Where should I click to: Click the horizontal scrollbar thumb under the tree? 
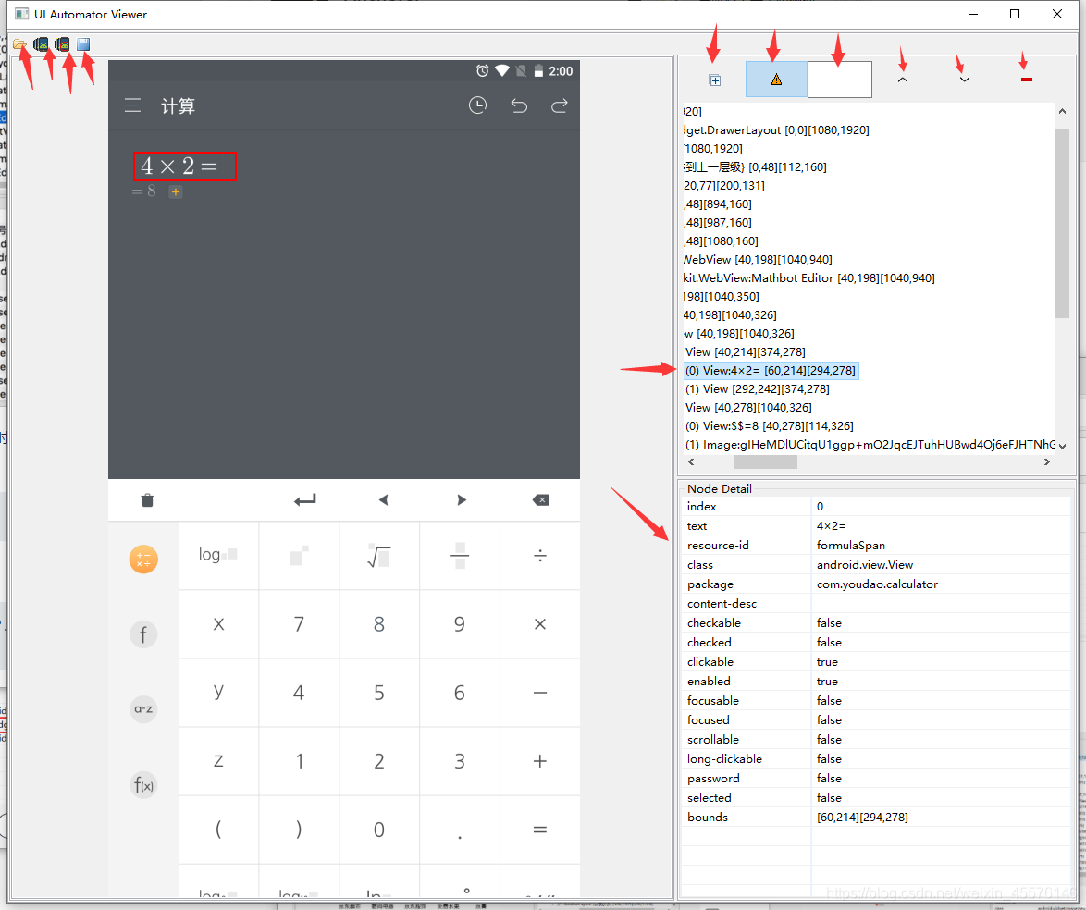coord(765,461)
